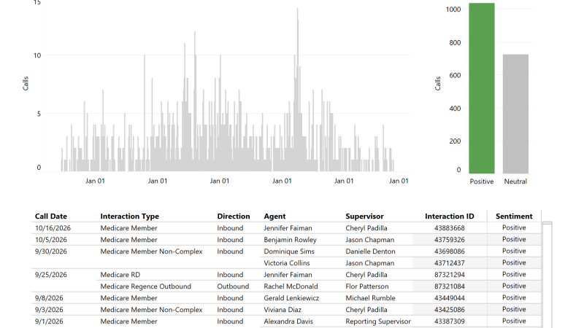Viewport: 584px width, 328px height.
Task: Select call date 9/25/2026
Action: (x=51, y=275)
